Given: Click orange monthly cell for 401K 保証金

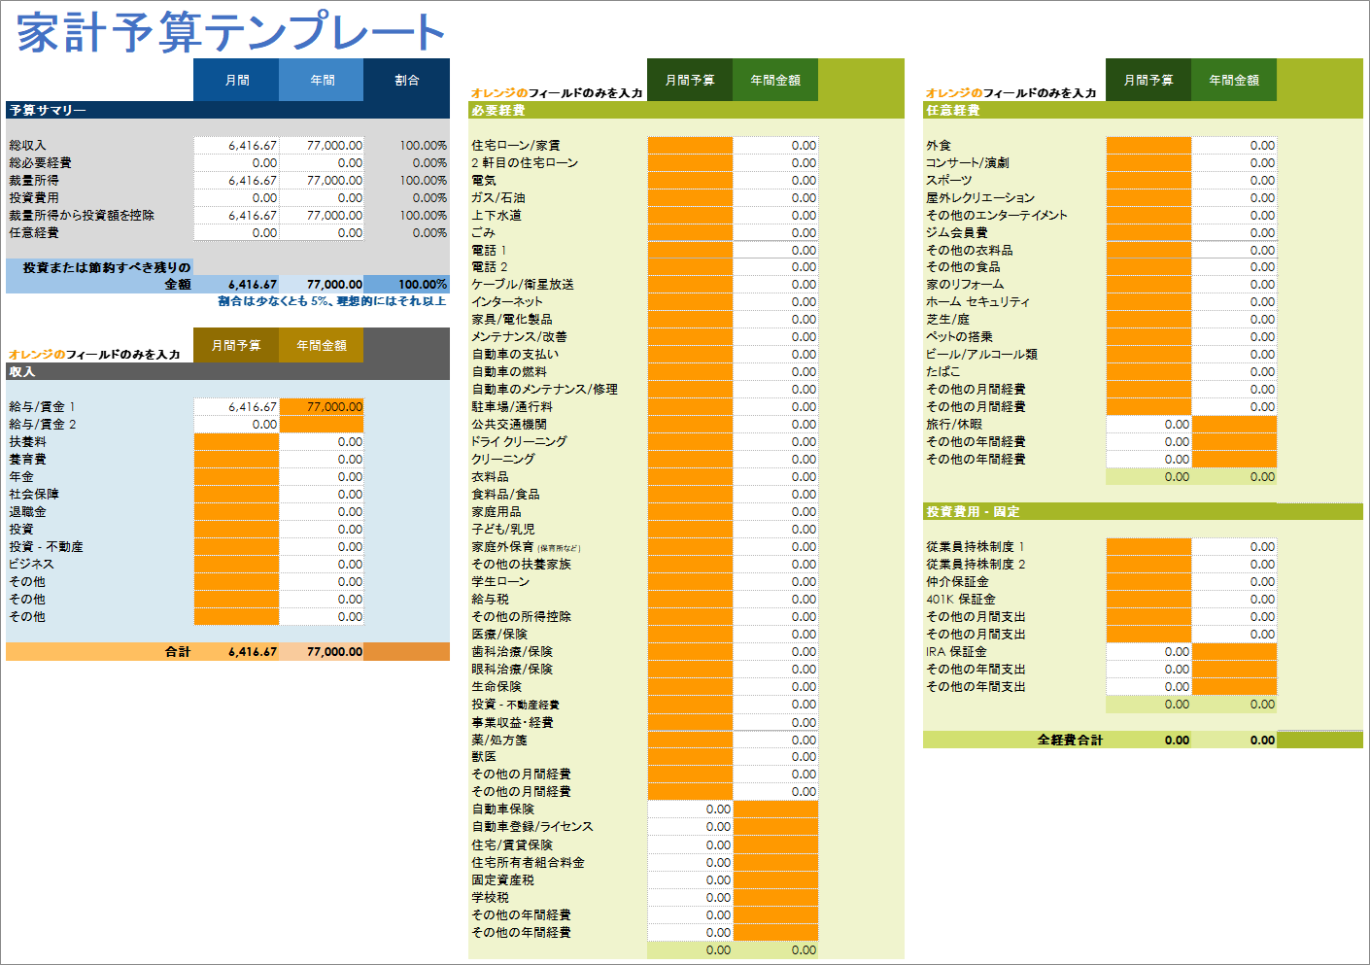Looking at the screenshot, I should tap(1148, 599).
